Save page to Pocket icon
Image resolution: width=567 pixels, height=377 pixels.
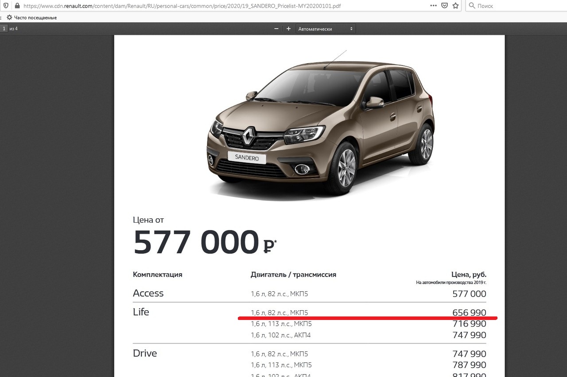click(x=445, y=6)
